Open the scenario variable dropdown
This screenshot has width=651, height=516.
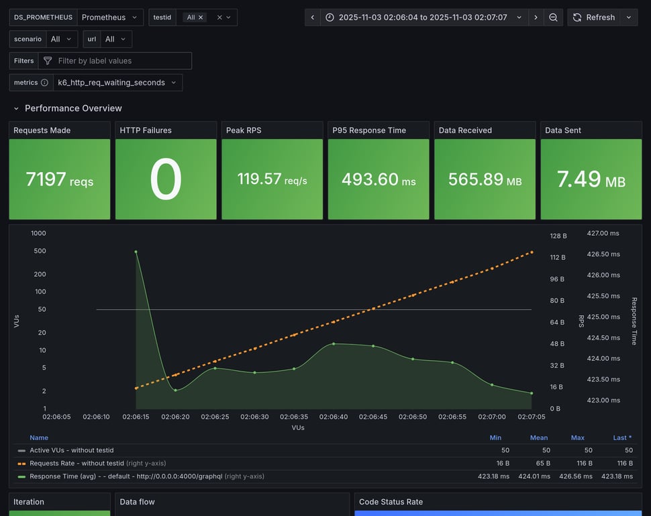coord(62,39)
